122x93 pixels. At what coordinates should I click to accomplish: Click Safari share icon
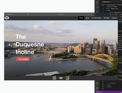(x=110, y=14)
